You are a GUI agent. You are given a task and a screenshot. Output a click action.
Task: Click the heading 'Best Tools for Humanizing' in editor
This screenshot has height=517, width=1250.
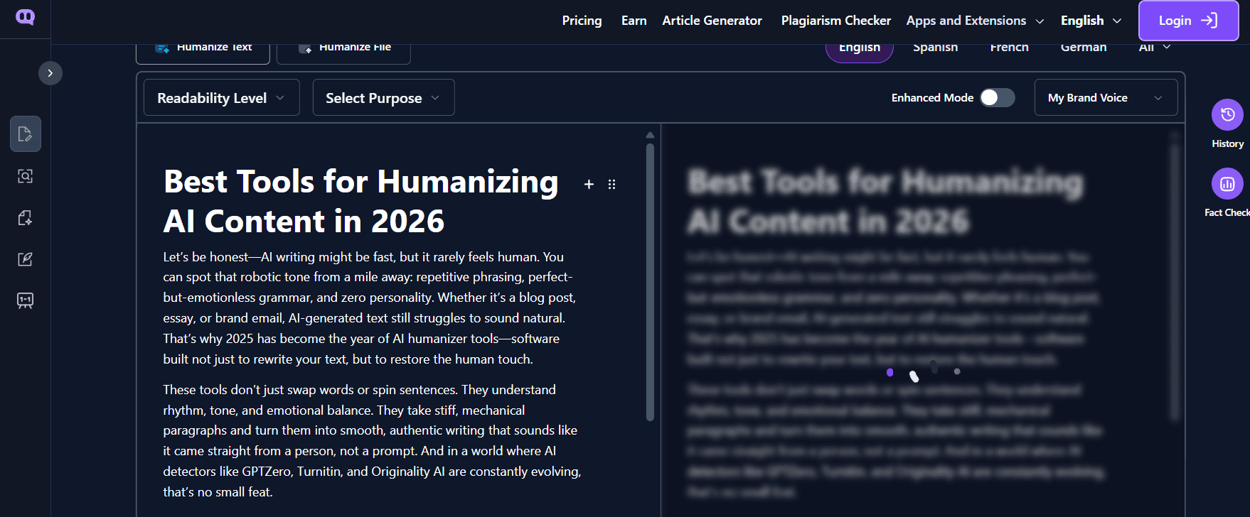(361, 182)
